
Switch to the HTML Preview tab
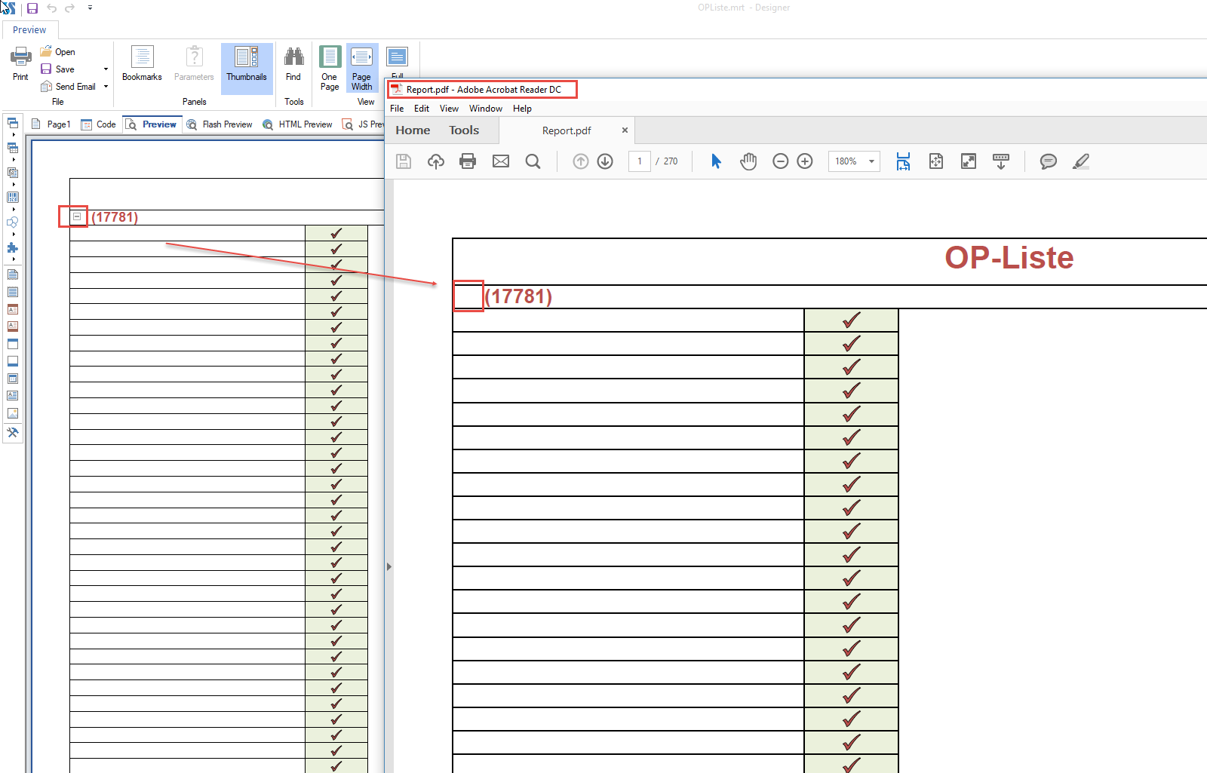[298, 124]
